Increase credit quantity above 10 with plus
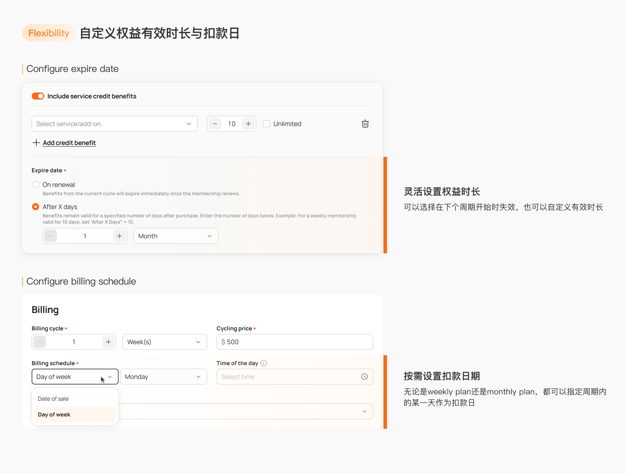The image size is (625, 473). click(x=248, y=124)
